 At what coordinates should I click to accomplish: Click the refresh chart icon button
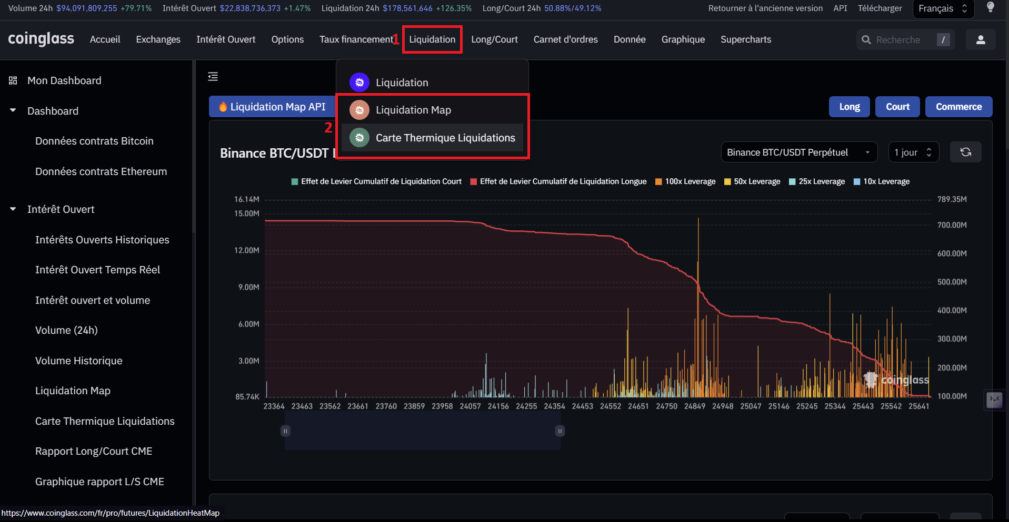[x=966, y=152]
